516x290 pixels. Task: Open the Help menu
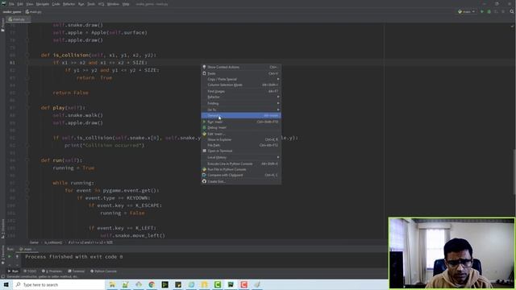tap(126, 4)
